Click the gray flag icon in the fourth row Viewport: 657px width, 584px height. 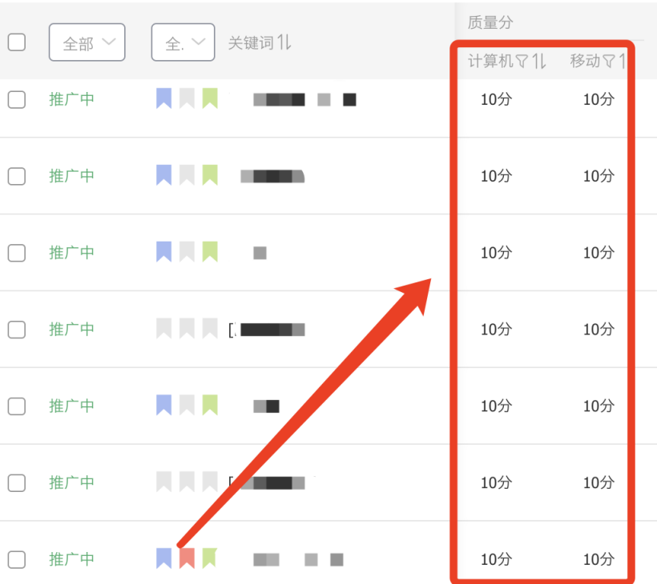(163, 328)
